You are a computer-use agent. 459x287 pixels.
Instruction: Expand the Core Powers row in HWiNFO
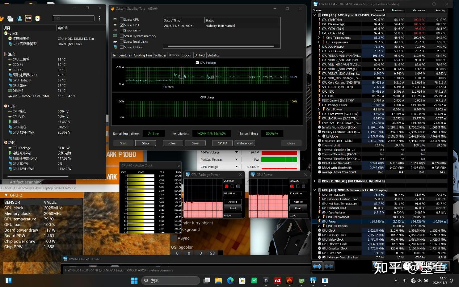319,109
